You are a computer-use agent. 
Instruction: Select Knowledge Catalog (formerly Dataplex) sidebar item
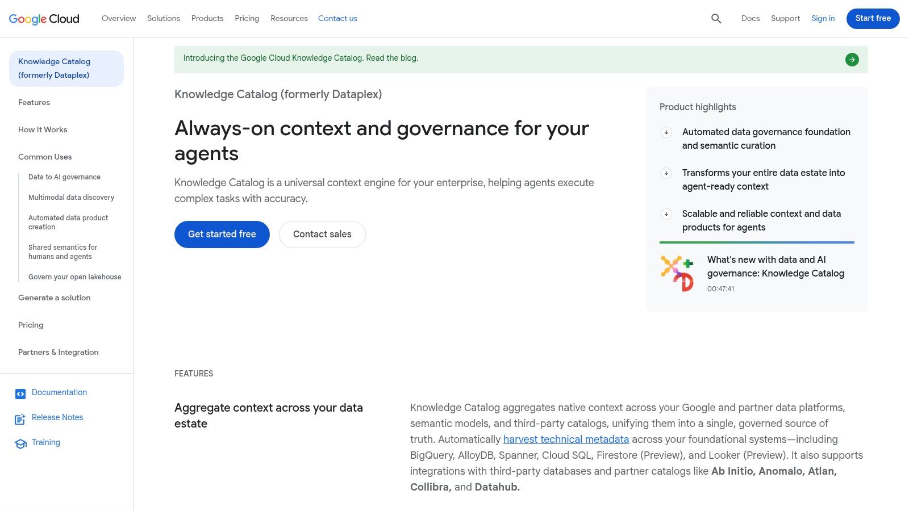point(66,69)
